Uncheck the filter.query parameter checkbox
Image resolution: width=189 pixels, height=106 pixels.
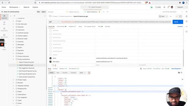point(50,62)
